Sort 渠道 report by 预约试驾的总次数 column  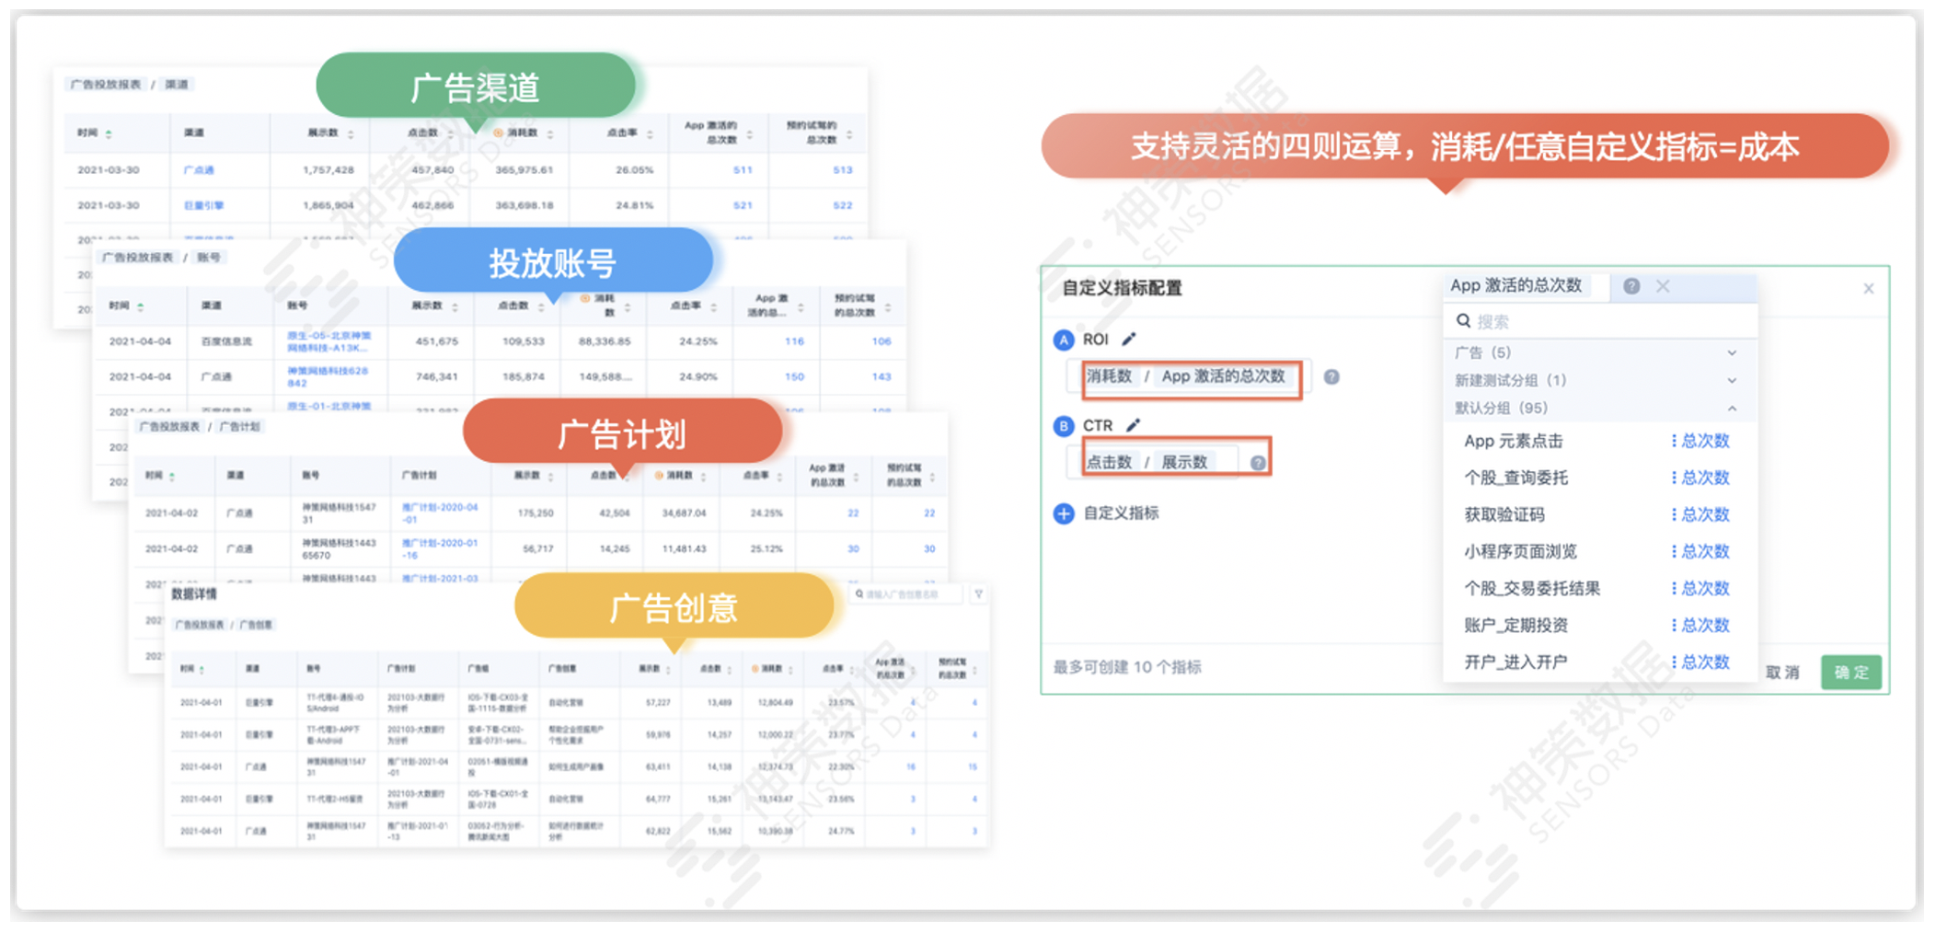[848, 134]
